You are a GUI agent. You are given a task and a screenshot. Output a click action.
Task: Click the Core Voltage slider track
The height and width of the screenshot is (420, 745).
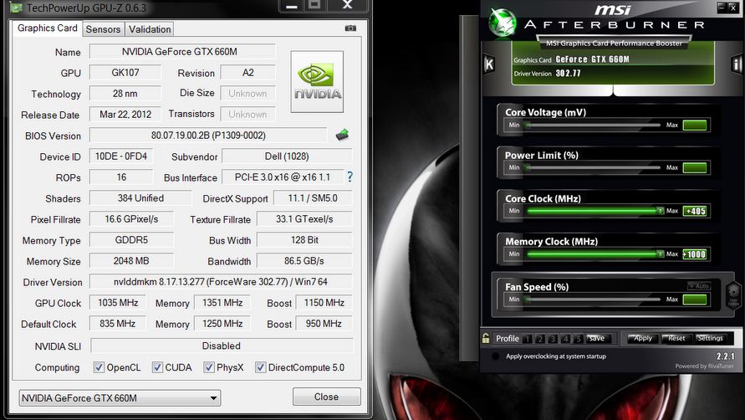coord(593,125)
